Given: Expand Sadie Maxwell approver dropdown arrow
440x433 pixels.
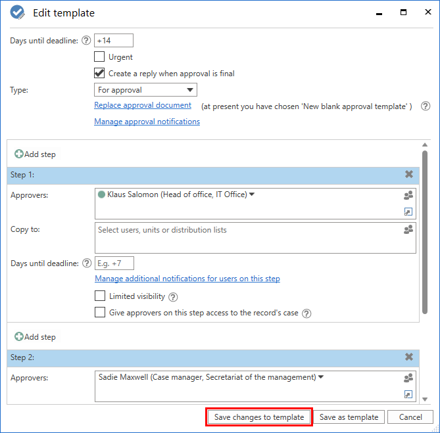Looking at the screenshot, I should [x=322, y=376].
